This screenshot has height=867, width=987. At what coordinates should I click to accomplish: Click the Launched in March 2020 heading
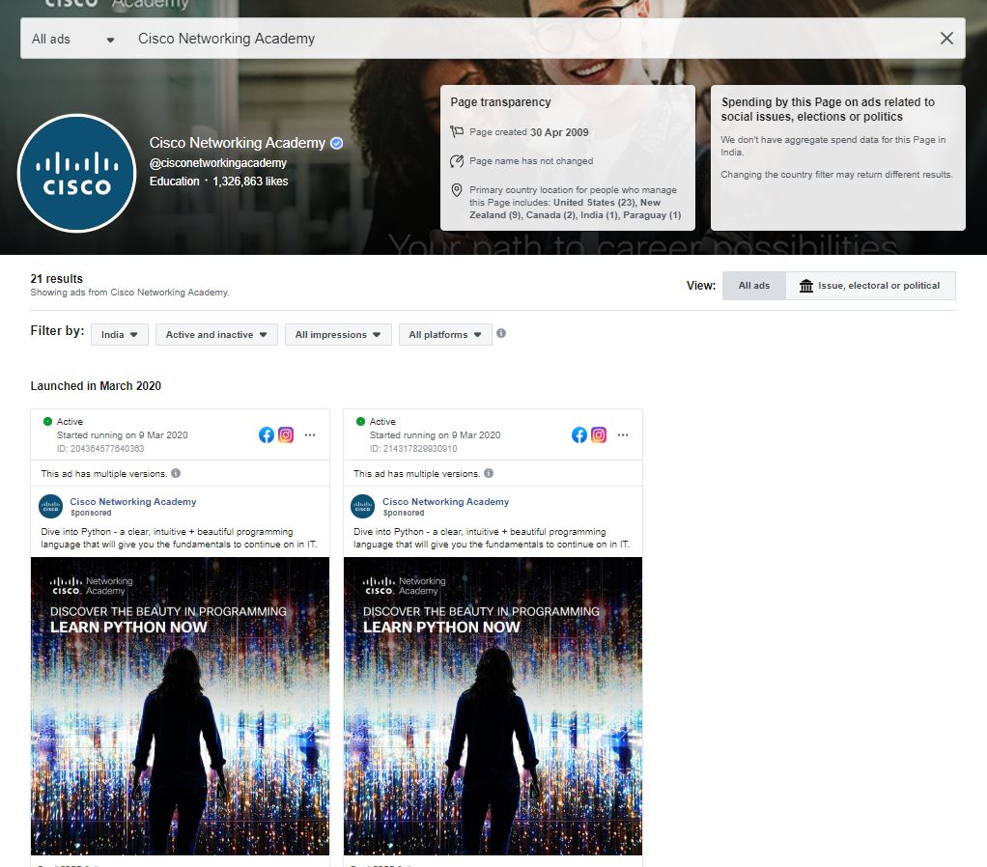click(96, 385)
